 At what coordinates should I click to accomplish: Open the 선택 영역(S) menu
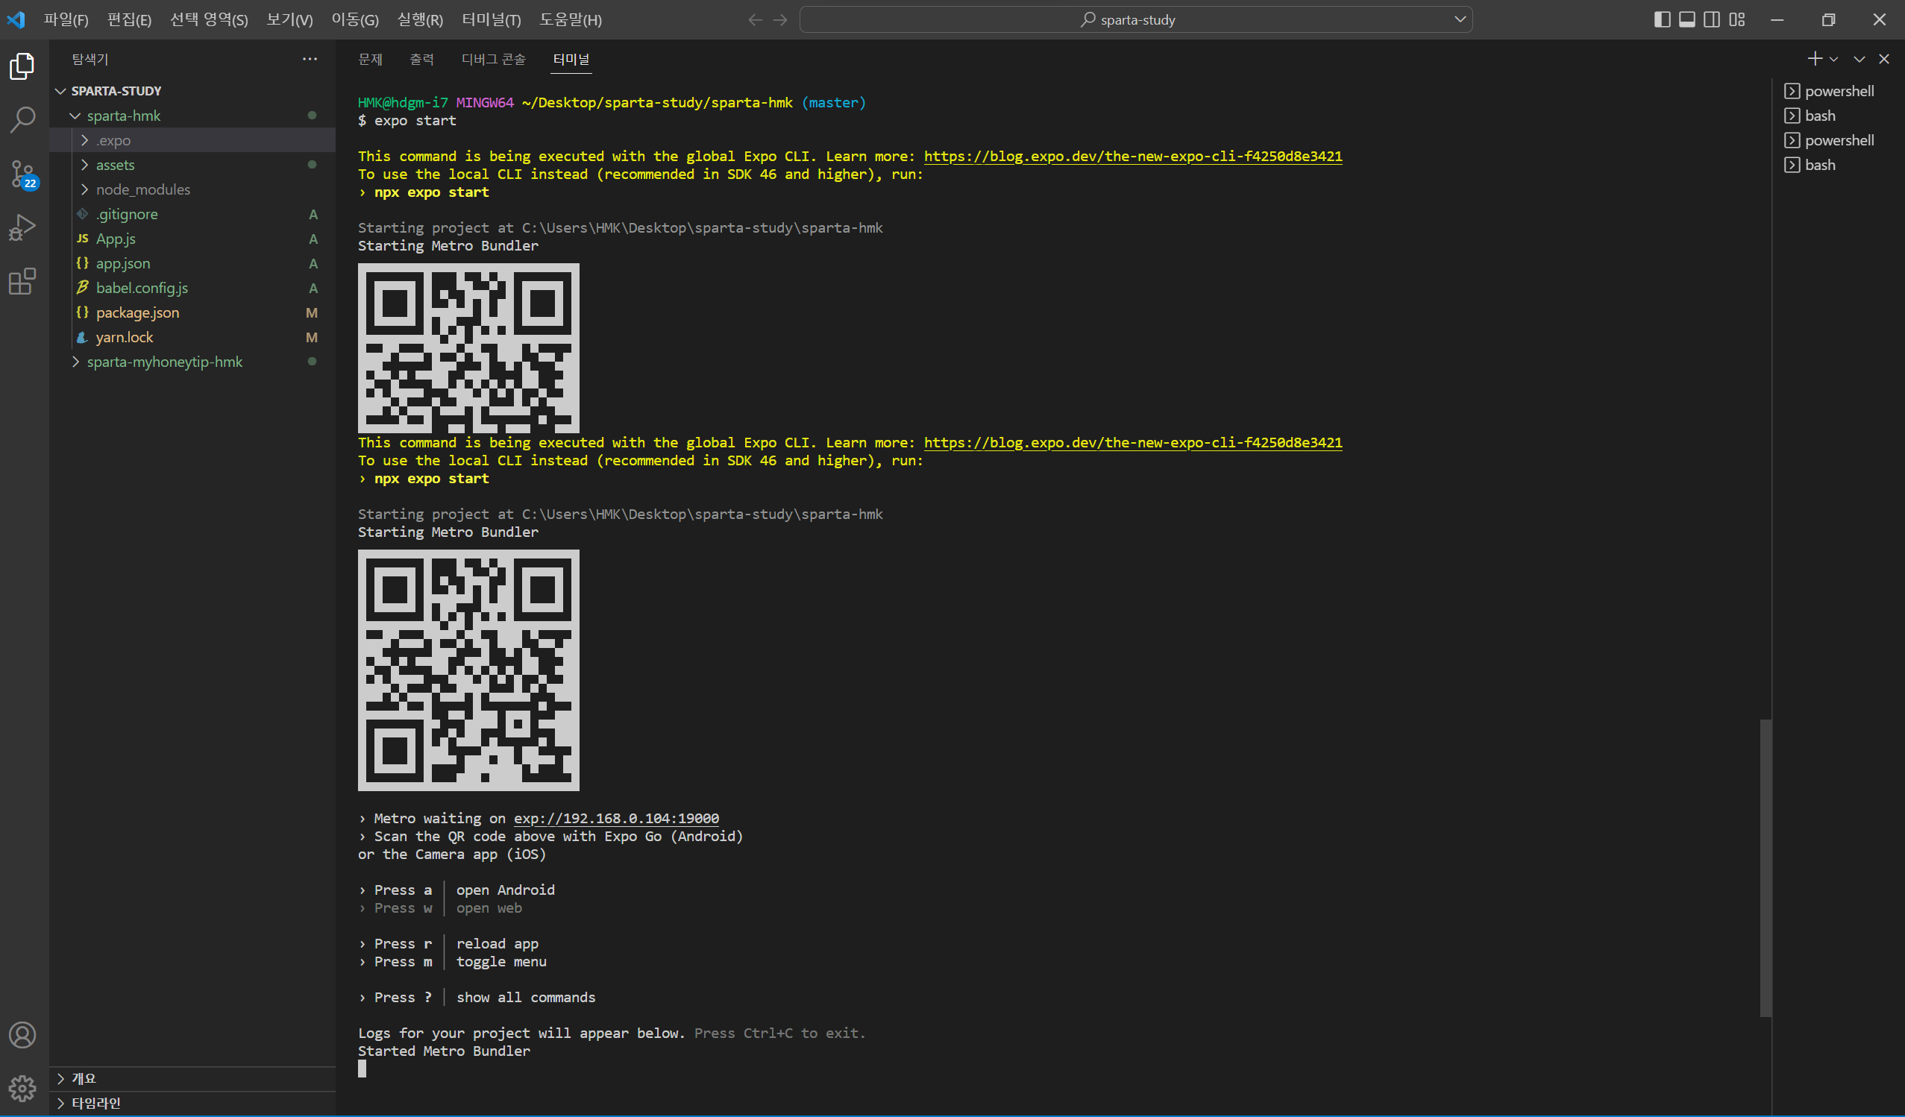tap(209, 19)
